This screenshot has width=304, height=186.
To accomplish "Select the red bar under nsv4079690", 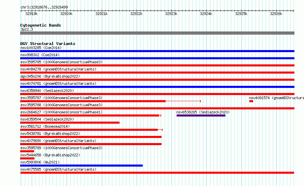I will tap(91, 144).
